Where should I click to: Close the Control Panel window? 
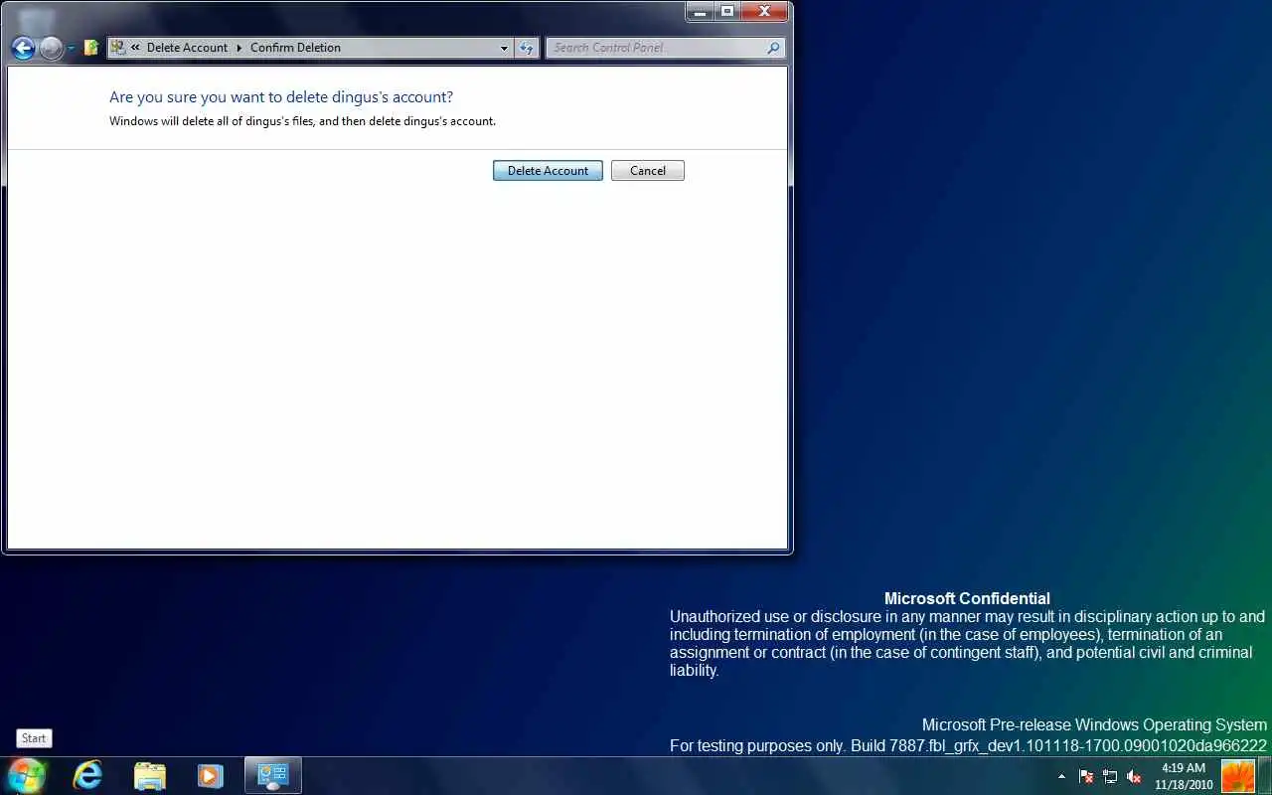point(765,11)
